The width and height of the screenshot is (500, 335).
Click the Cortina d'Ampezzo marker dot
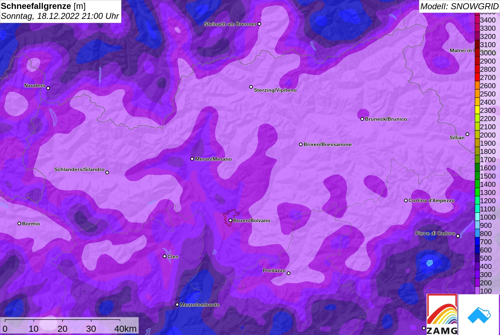[406, 200]
